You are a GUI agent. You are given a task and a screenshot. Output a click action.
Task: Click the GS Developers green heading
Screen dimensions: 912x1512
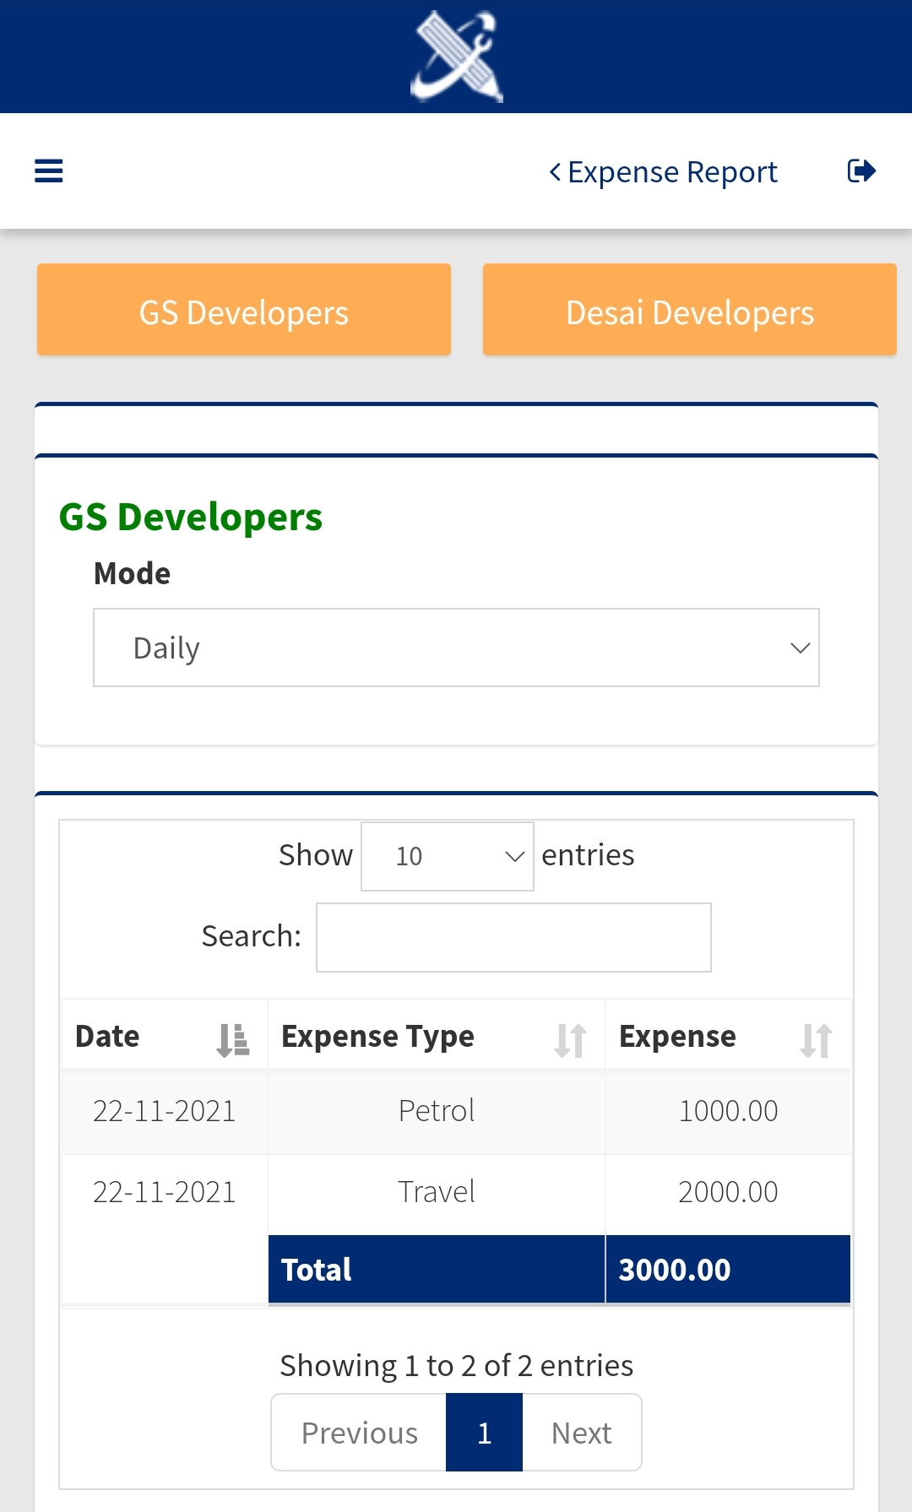(191, 517)
